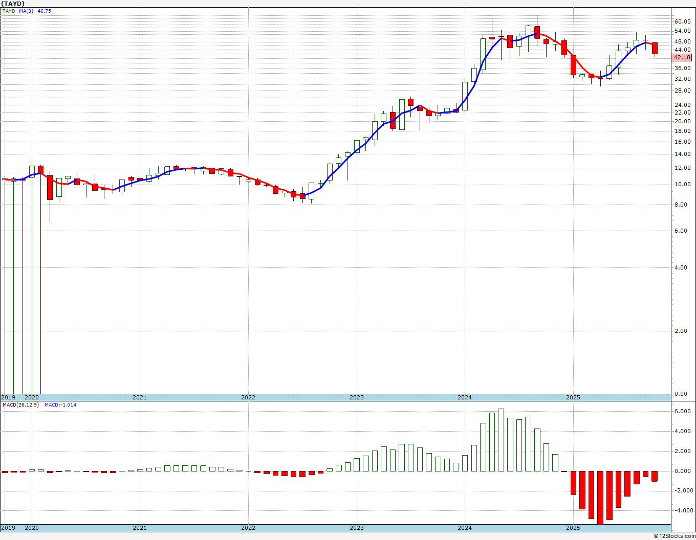The height and width of the screenshot is (540, 696).
Task: Click 2025 on the MACD panel time axis
Action: click(573, 528)
